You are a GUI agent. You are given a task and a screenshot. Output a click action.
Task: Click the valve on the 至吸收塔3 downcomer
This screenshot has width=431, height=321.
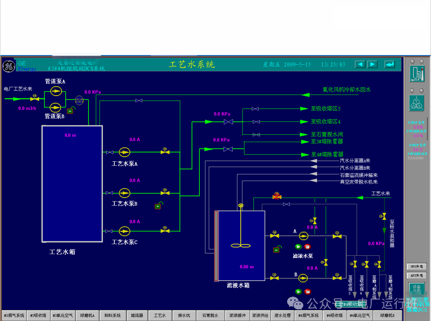tap(354, 264)
